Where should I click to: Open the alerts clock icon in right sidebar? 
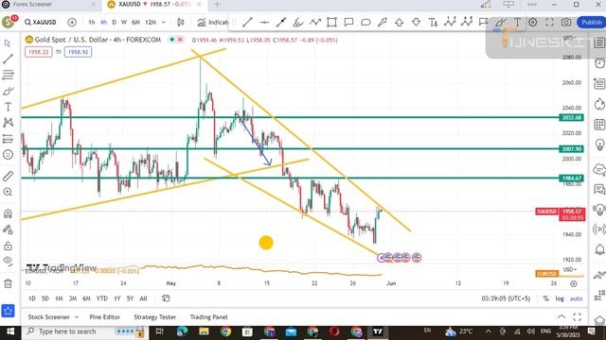[x=599, y=63]
